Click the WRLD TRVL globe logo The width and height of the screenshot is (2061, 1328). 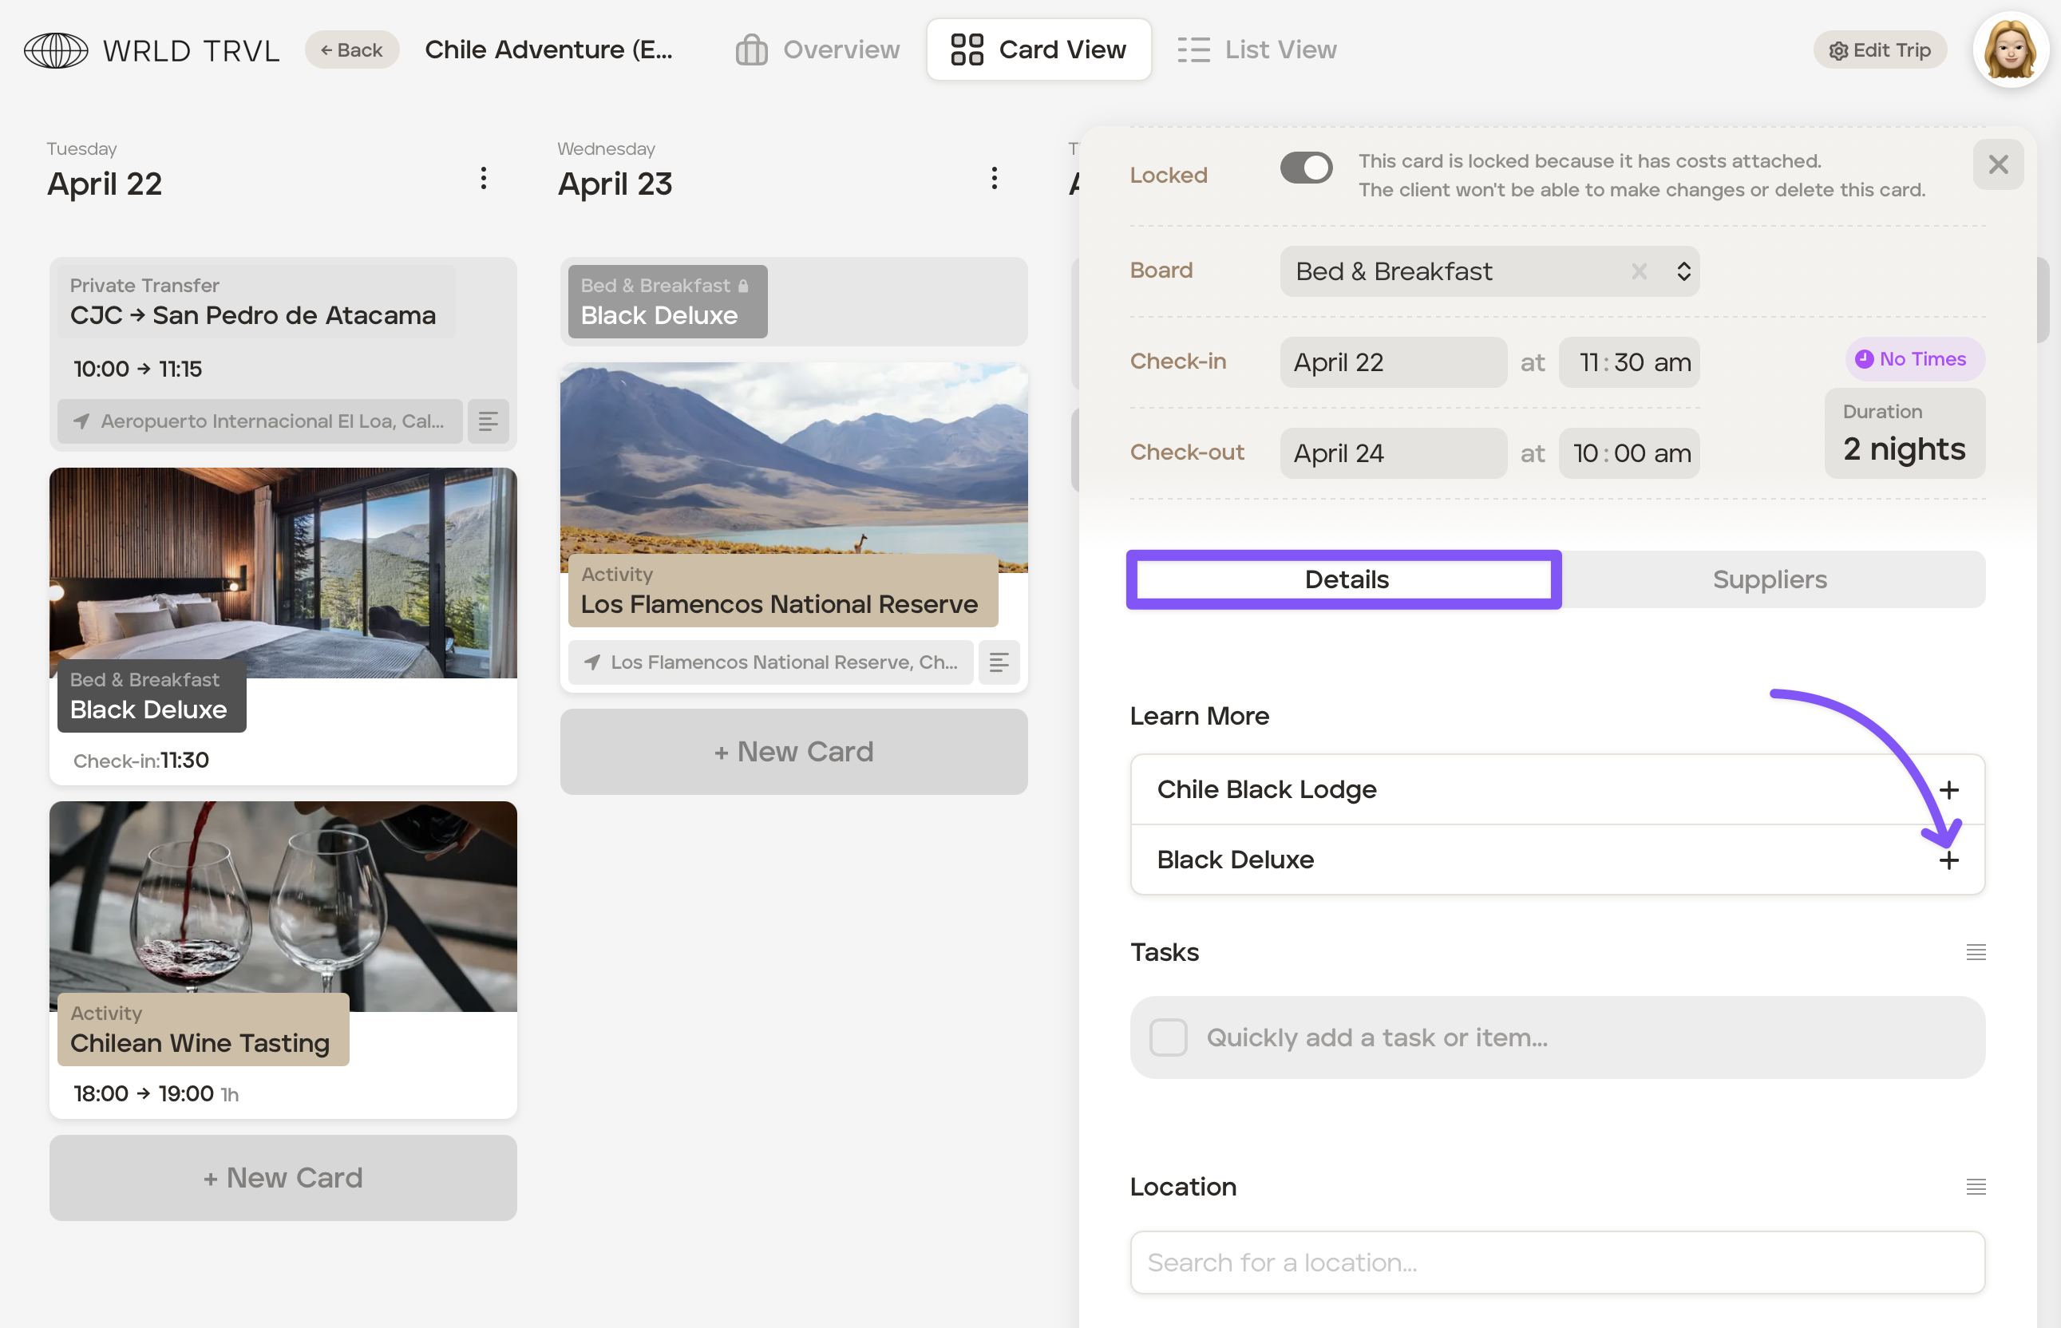point(55,50)
